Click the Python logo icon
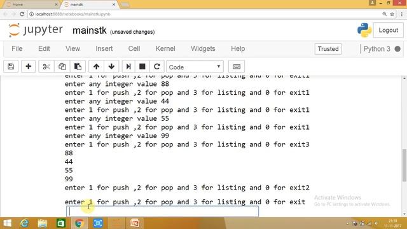 click(364, 30)
